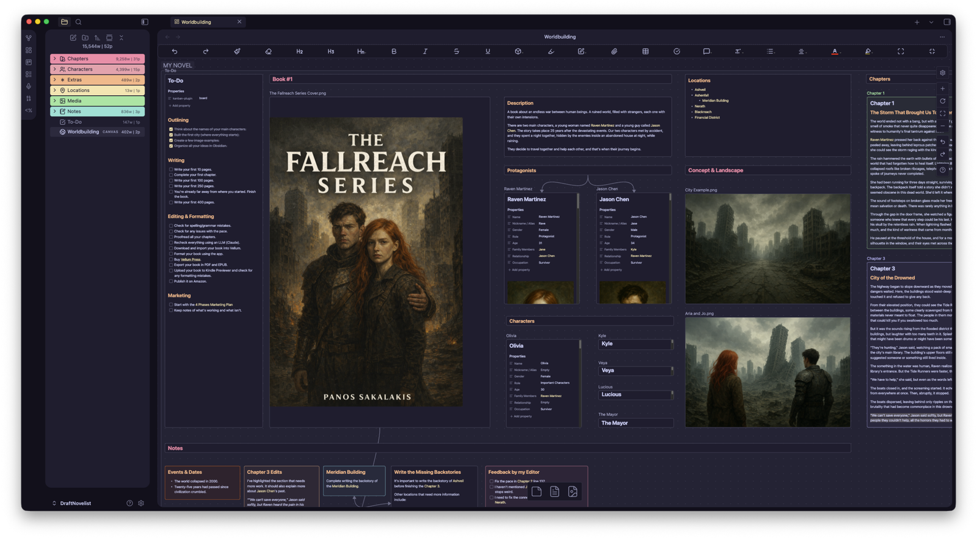Toggle strikethrough formatting in the toolbar
977x539 pixels.
click(x=456, y=51)
